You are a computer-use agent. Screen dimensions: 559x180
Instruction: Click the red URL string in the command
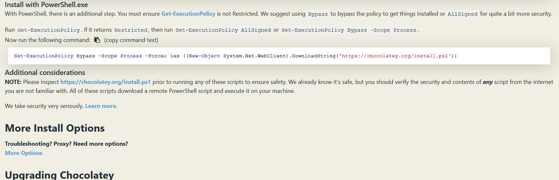click(396, 56)
